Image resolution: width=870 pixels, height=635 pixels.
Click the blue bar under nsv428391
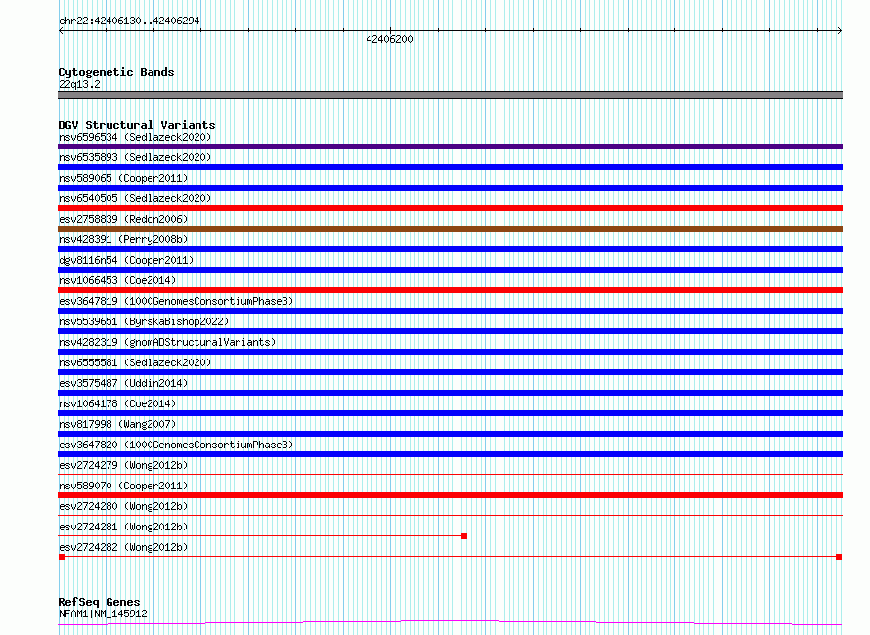click(x=450, y=249)
